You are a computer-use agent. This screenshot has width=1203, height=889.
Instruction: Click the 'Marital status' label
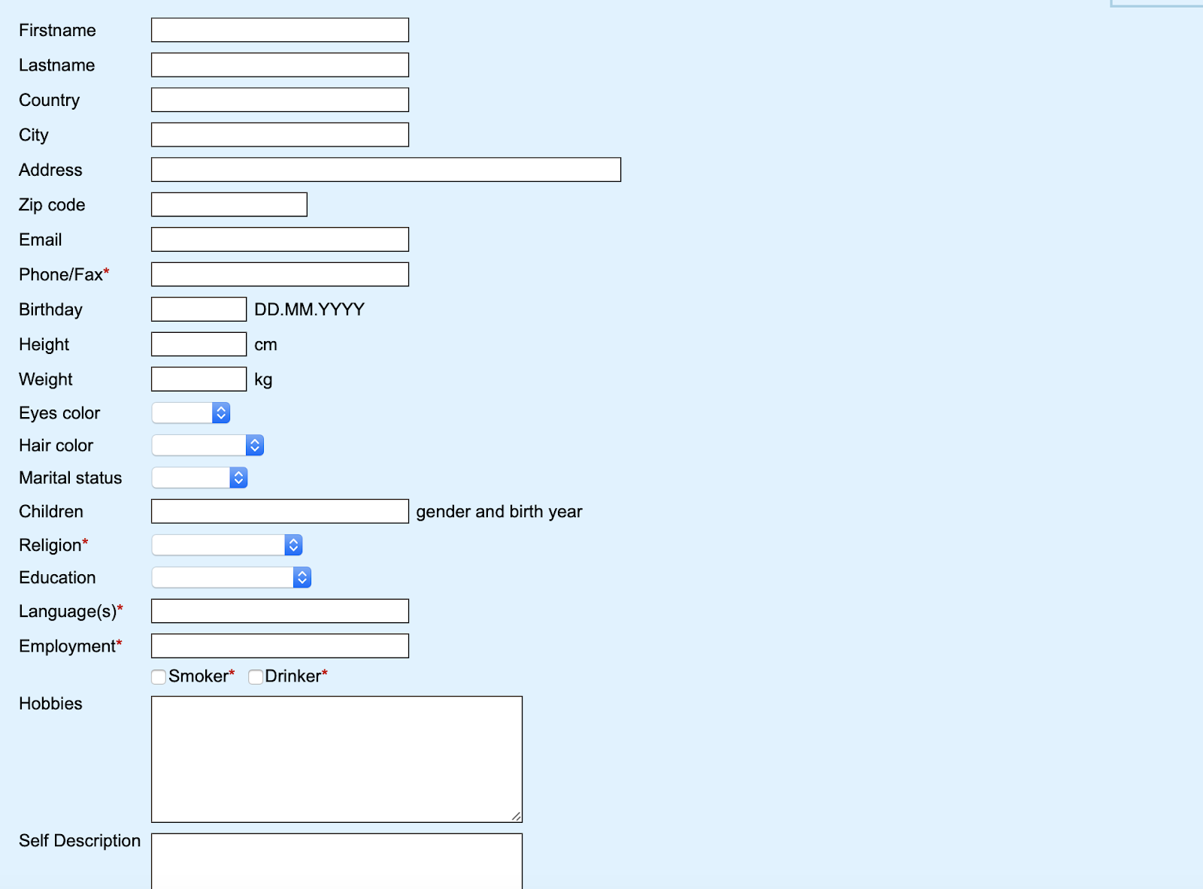(x=71, y=478)
